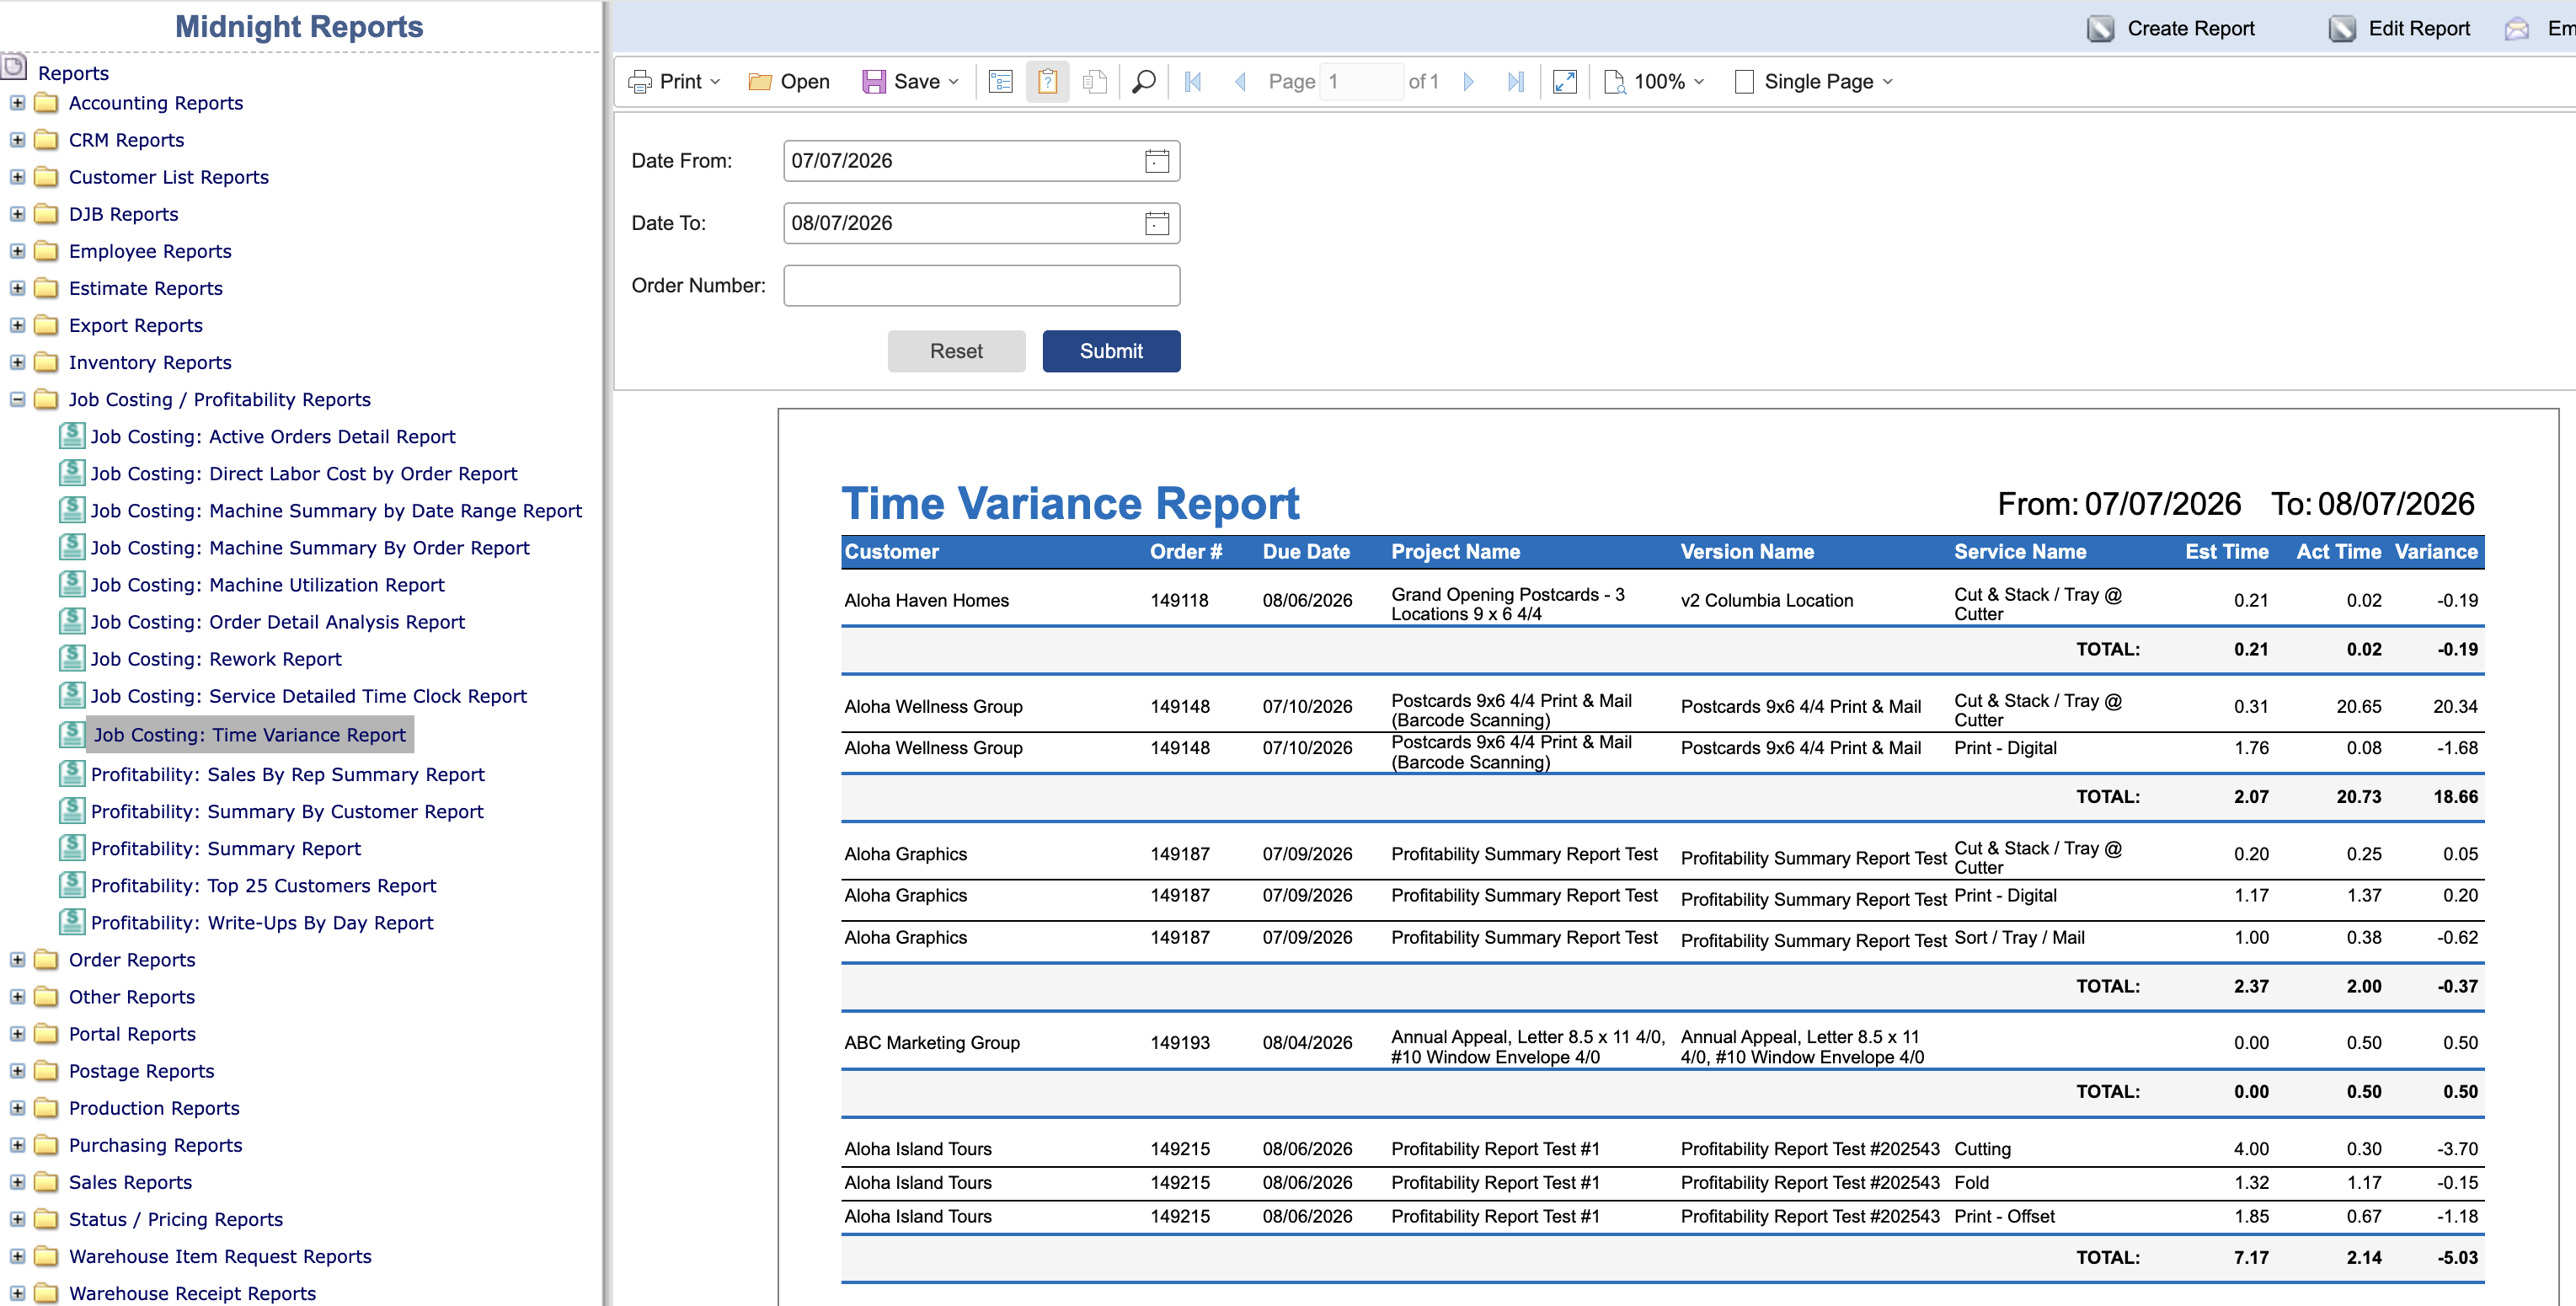Select Job Costing: Rework Report
Screen dimensions: 2576x1306
pos(216,659)
